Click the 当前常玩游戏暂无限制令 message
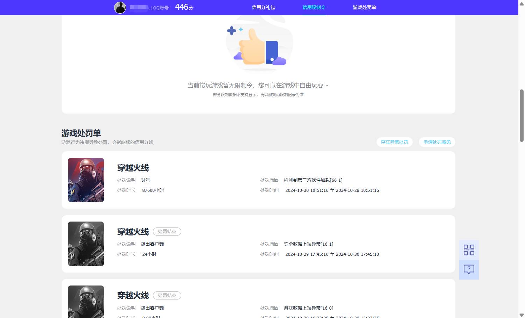 point(258,85)
